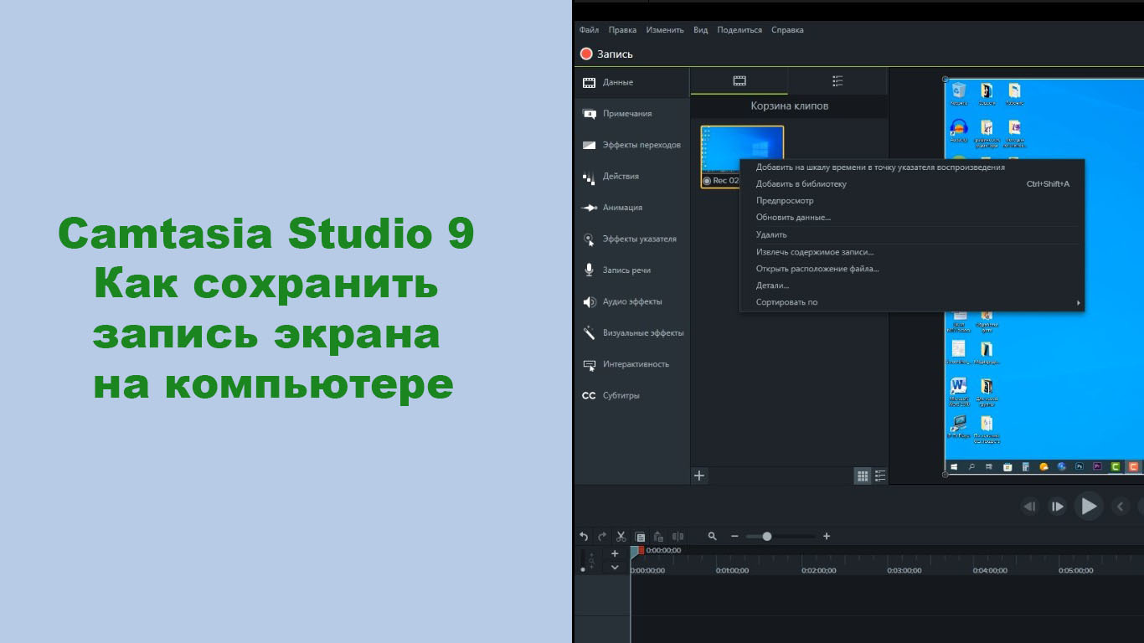Click the track height slider knob
The image size is (1144, 643).
583,569
